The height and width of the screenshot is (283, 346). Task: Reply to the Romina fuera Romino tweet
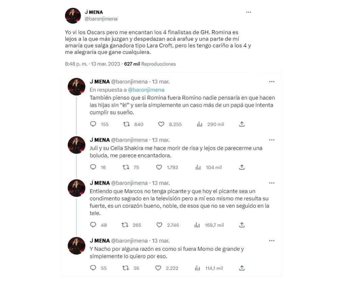pyautogui.click(x=93, y=124)
